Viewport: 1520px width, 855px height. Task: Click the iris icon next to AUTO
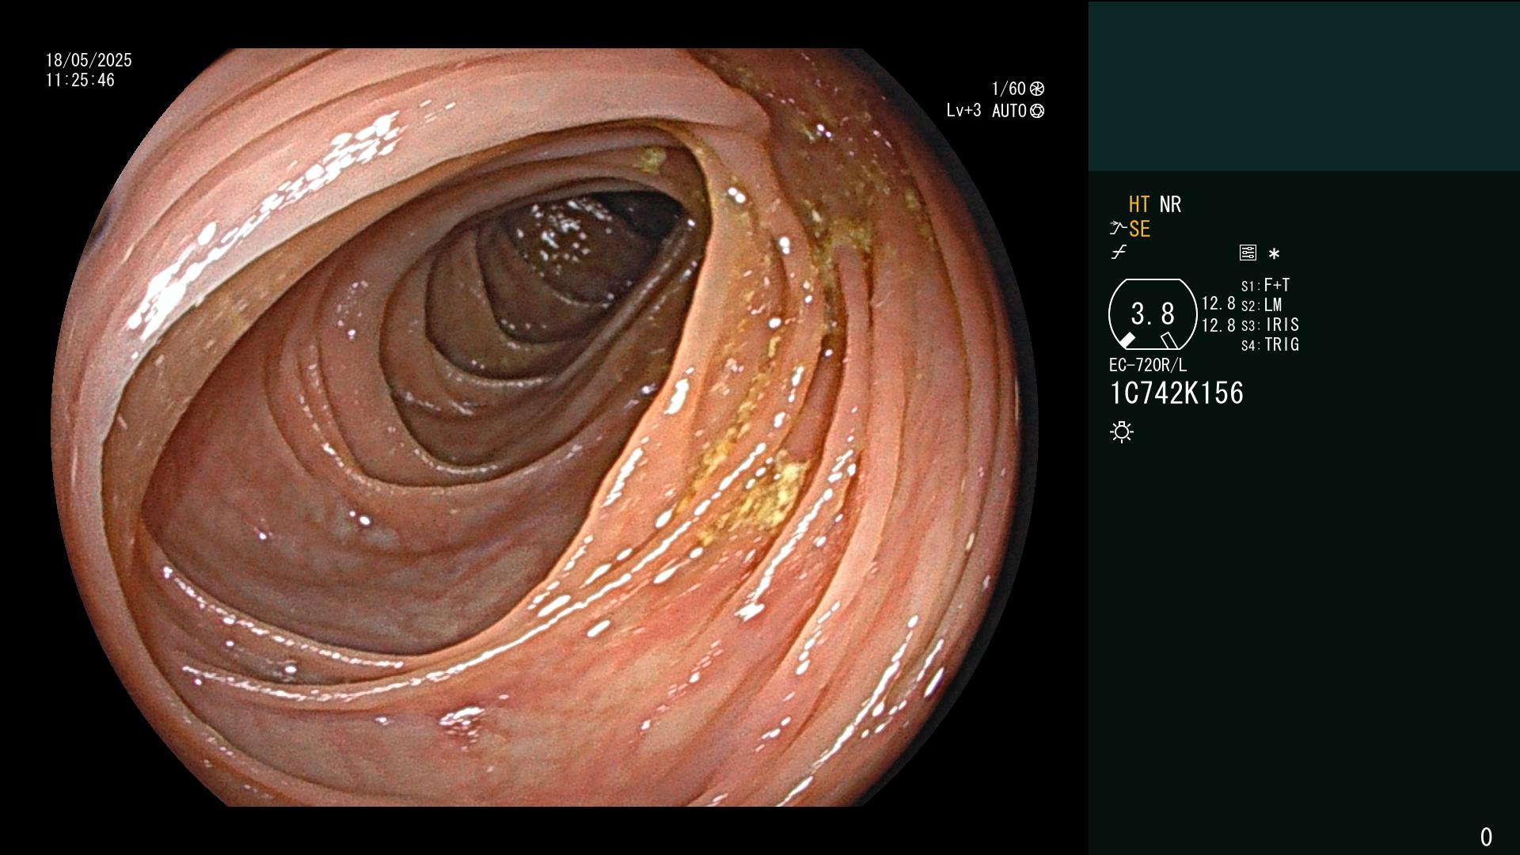[x=1037, y=111]
